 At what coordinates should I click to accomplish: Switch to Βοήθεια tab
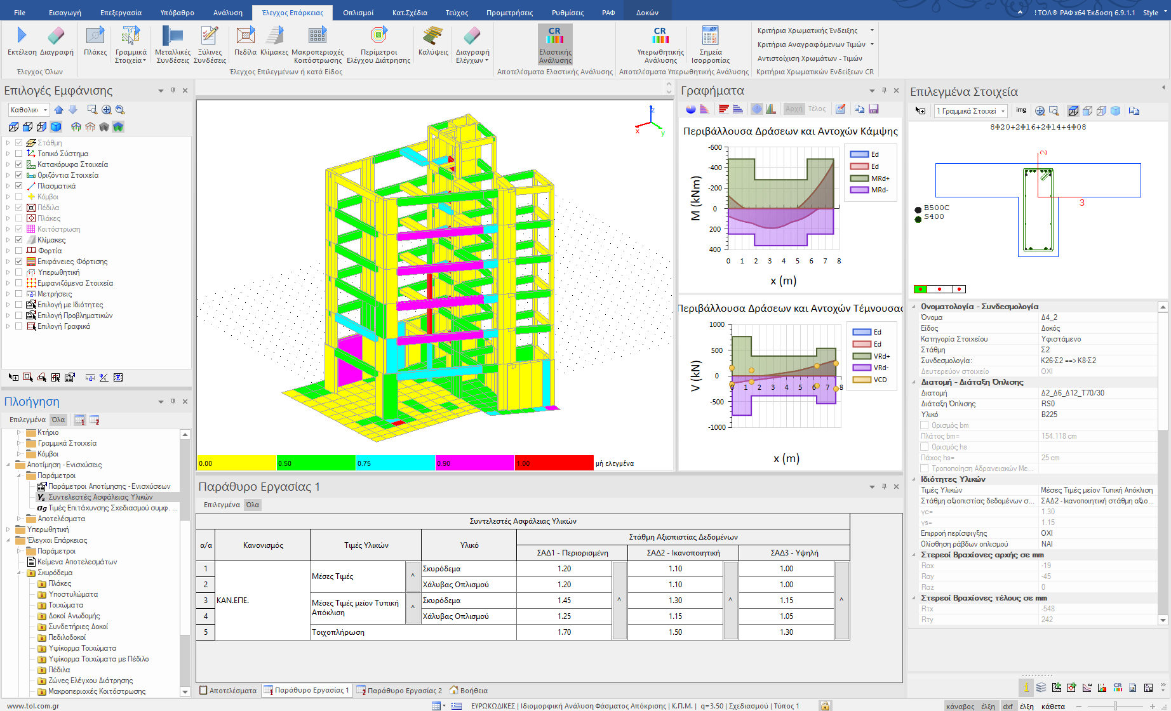pyautogui.click(x=469, y=691)
